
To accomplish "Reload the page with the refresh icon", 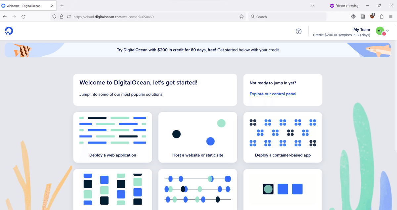I will (23, 16).
